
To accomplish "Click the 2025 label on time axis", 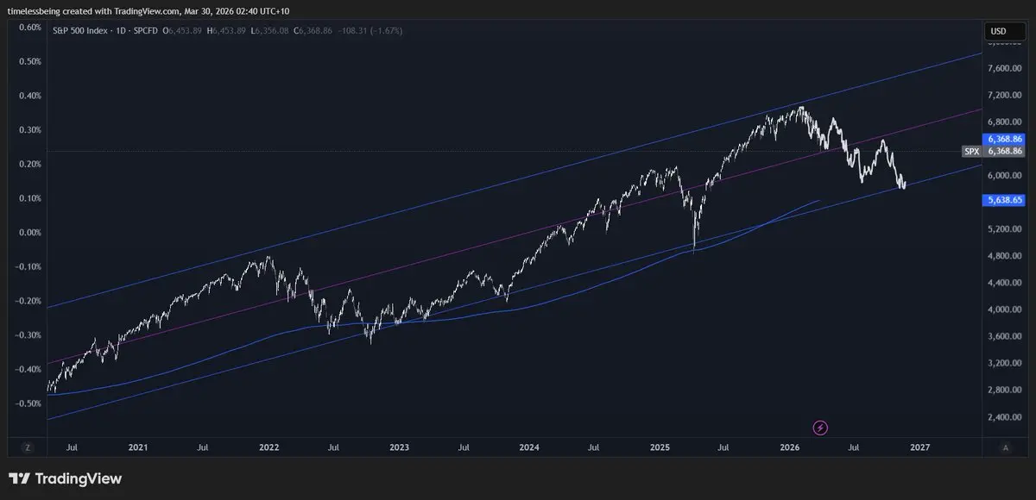I will (x=660, y=447).
